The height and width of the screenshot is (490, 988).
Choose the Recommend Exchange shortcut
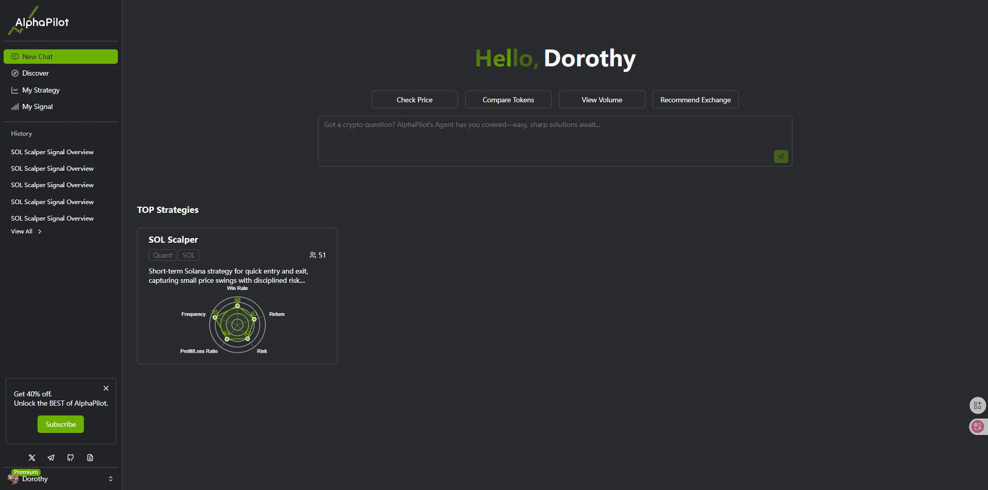click(x=696, y=100)
